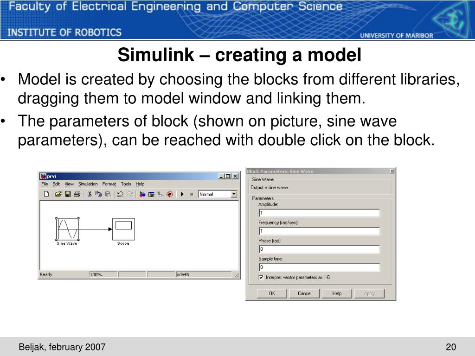The height and width of the screenshot is (356, 475).
Task: Open the Tools menu
Action: [126, 184]
